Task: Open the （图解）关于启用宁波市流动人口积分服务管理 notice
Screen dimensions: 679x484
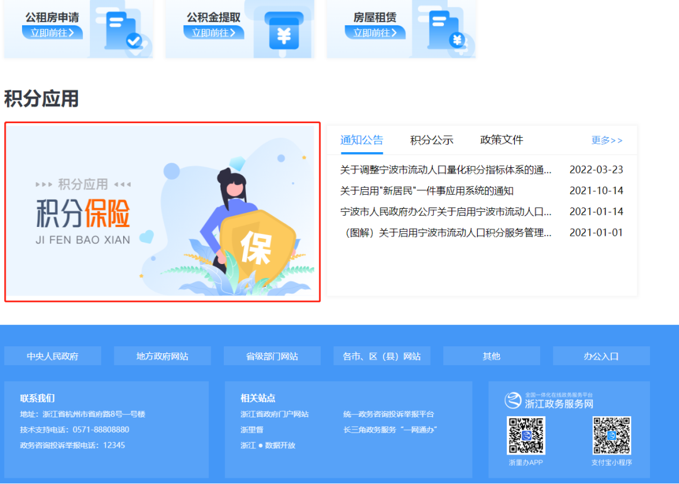Action: pyautogui.click(x=446, y=233)
